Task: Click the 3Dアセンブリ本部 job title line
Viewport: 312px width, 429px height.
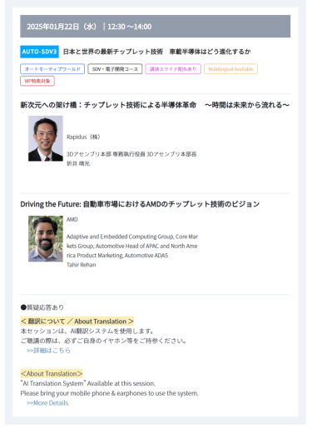Action: [x=131, y=154]
